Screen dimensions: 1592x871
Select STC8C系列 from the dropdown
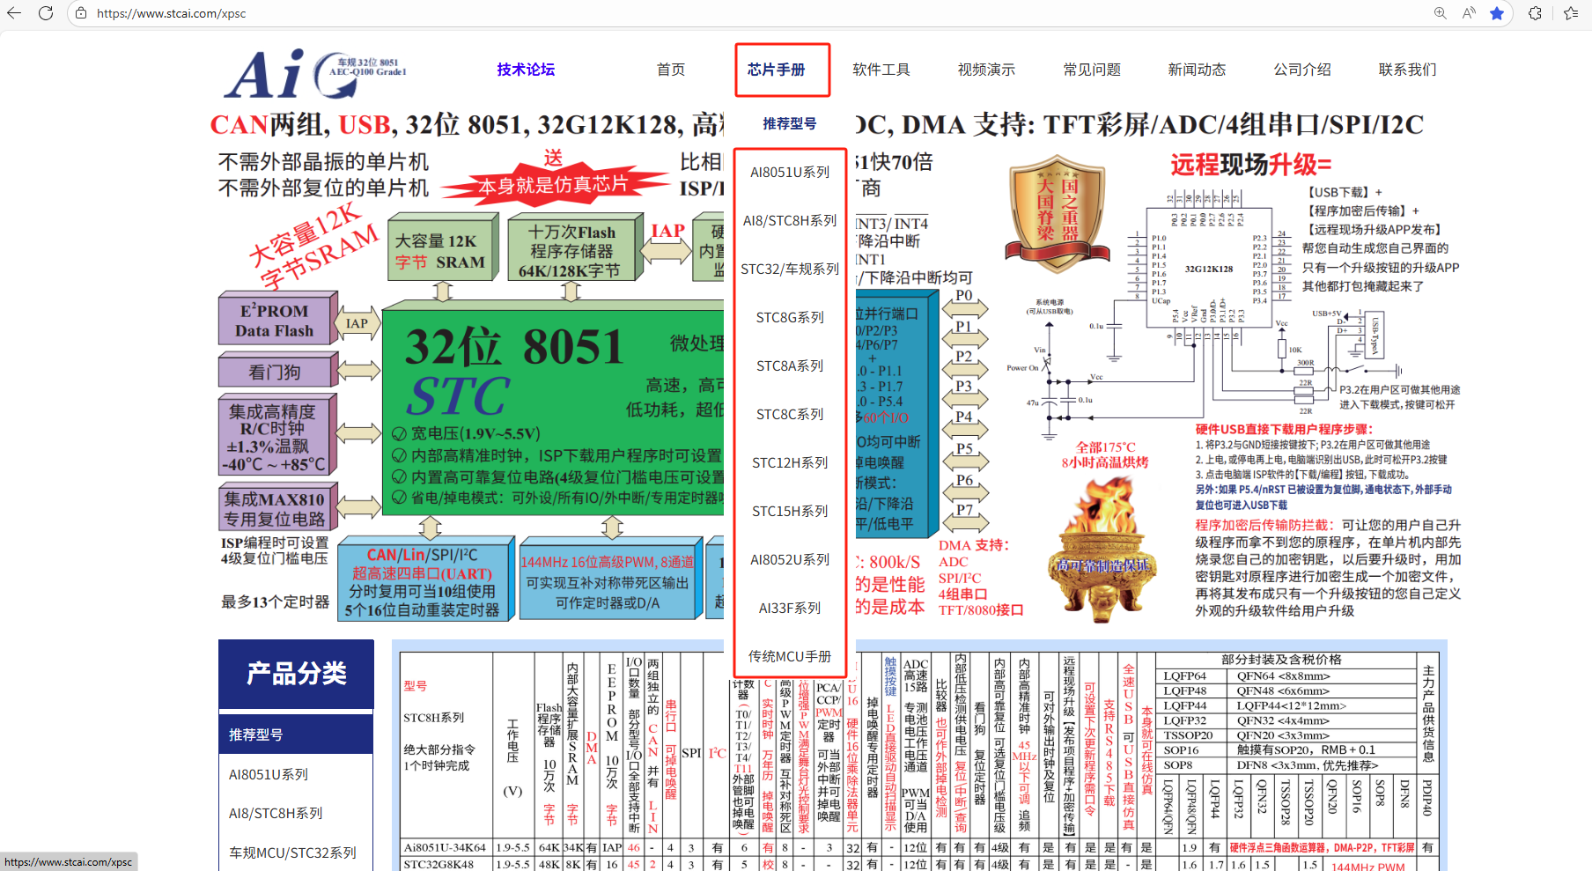click(790, 415)
